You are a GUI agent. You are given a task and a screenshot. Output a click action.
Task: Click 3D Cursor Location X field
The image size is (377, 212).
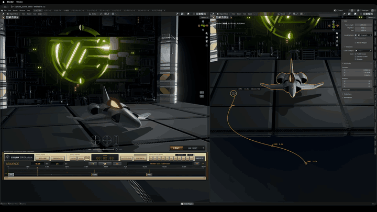tap(357, 70)
